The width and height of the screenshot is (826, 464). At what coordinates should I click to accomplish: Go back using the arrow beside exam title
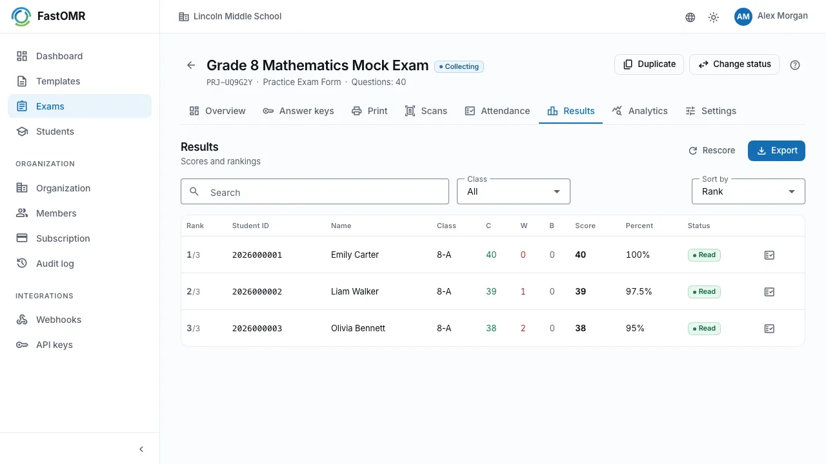(x=191, y=65)
